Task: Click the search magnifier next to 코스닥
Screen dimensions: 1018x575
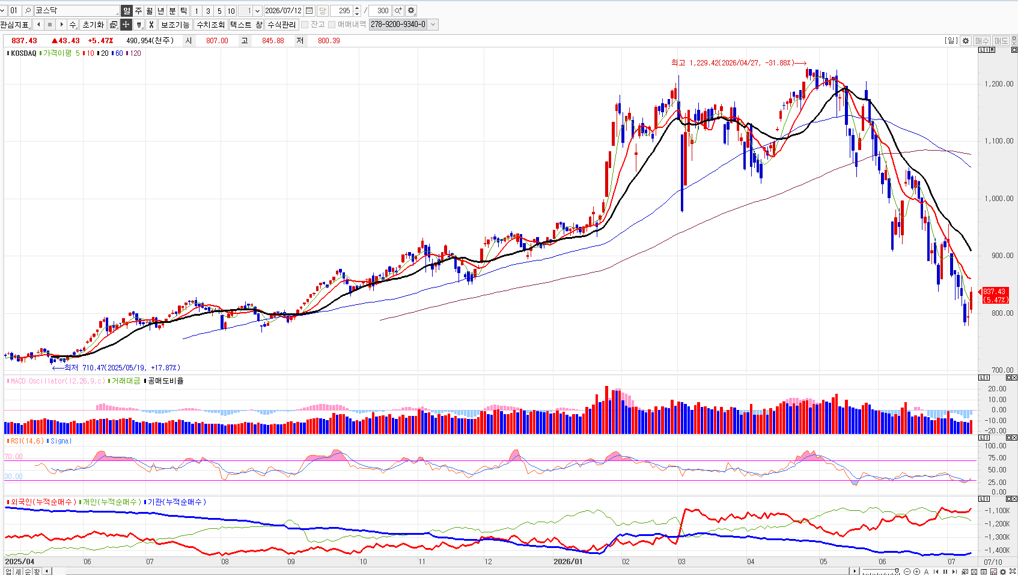Action: pos(28,11)
